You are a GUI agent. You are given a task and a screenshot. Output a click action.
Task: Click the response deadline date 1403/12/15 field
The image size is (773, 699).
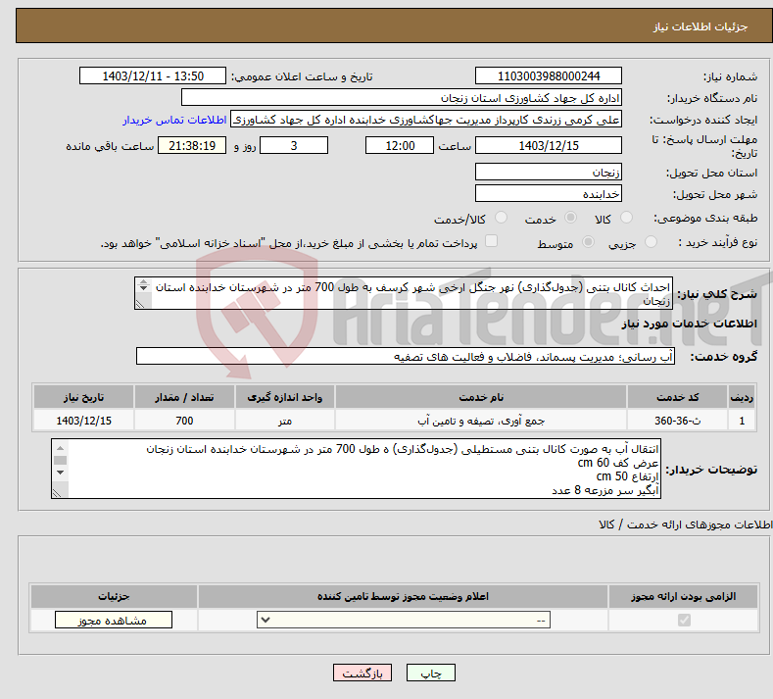point(549,145)
